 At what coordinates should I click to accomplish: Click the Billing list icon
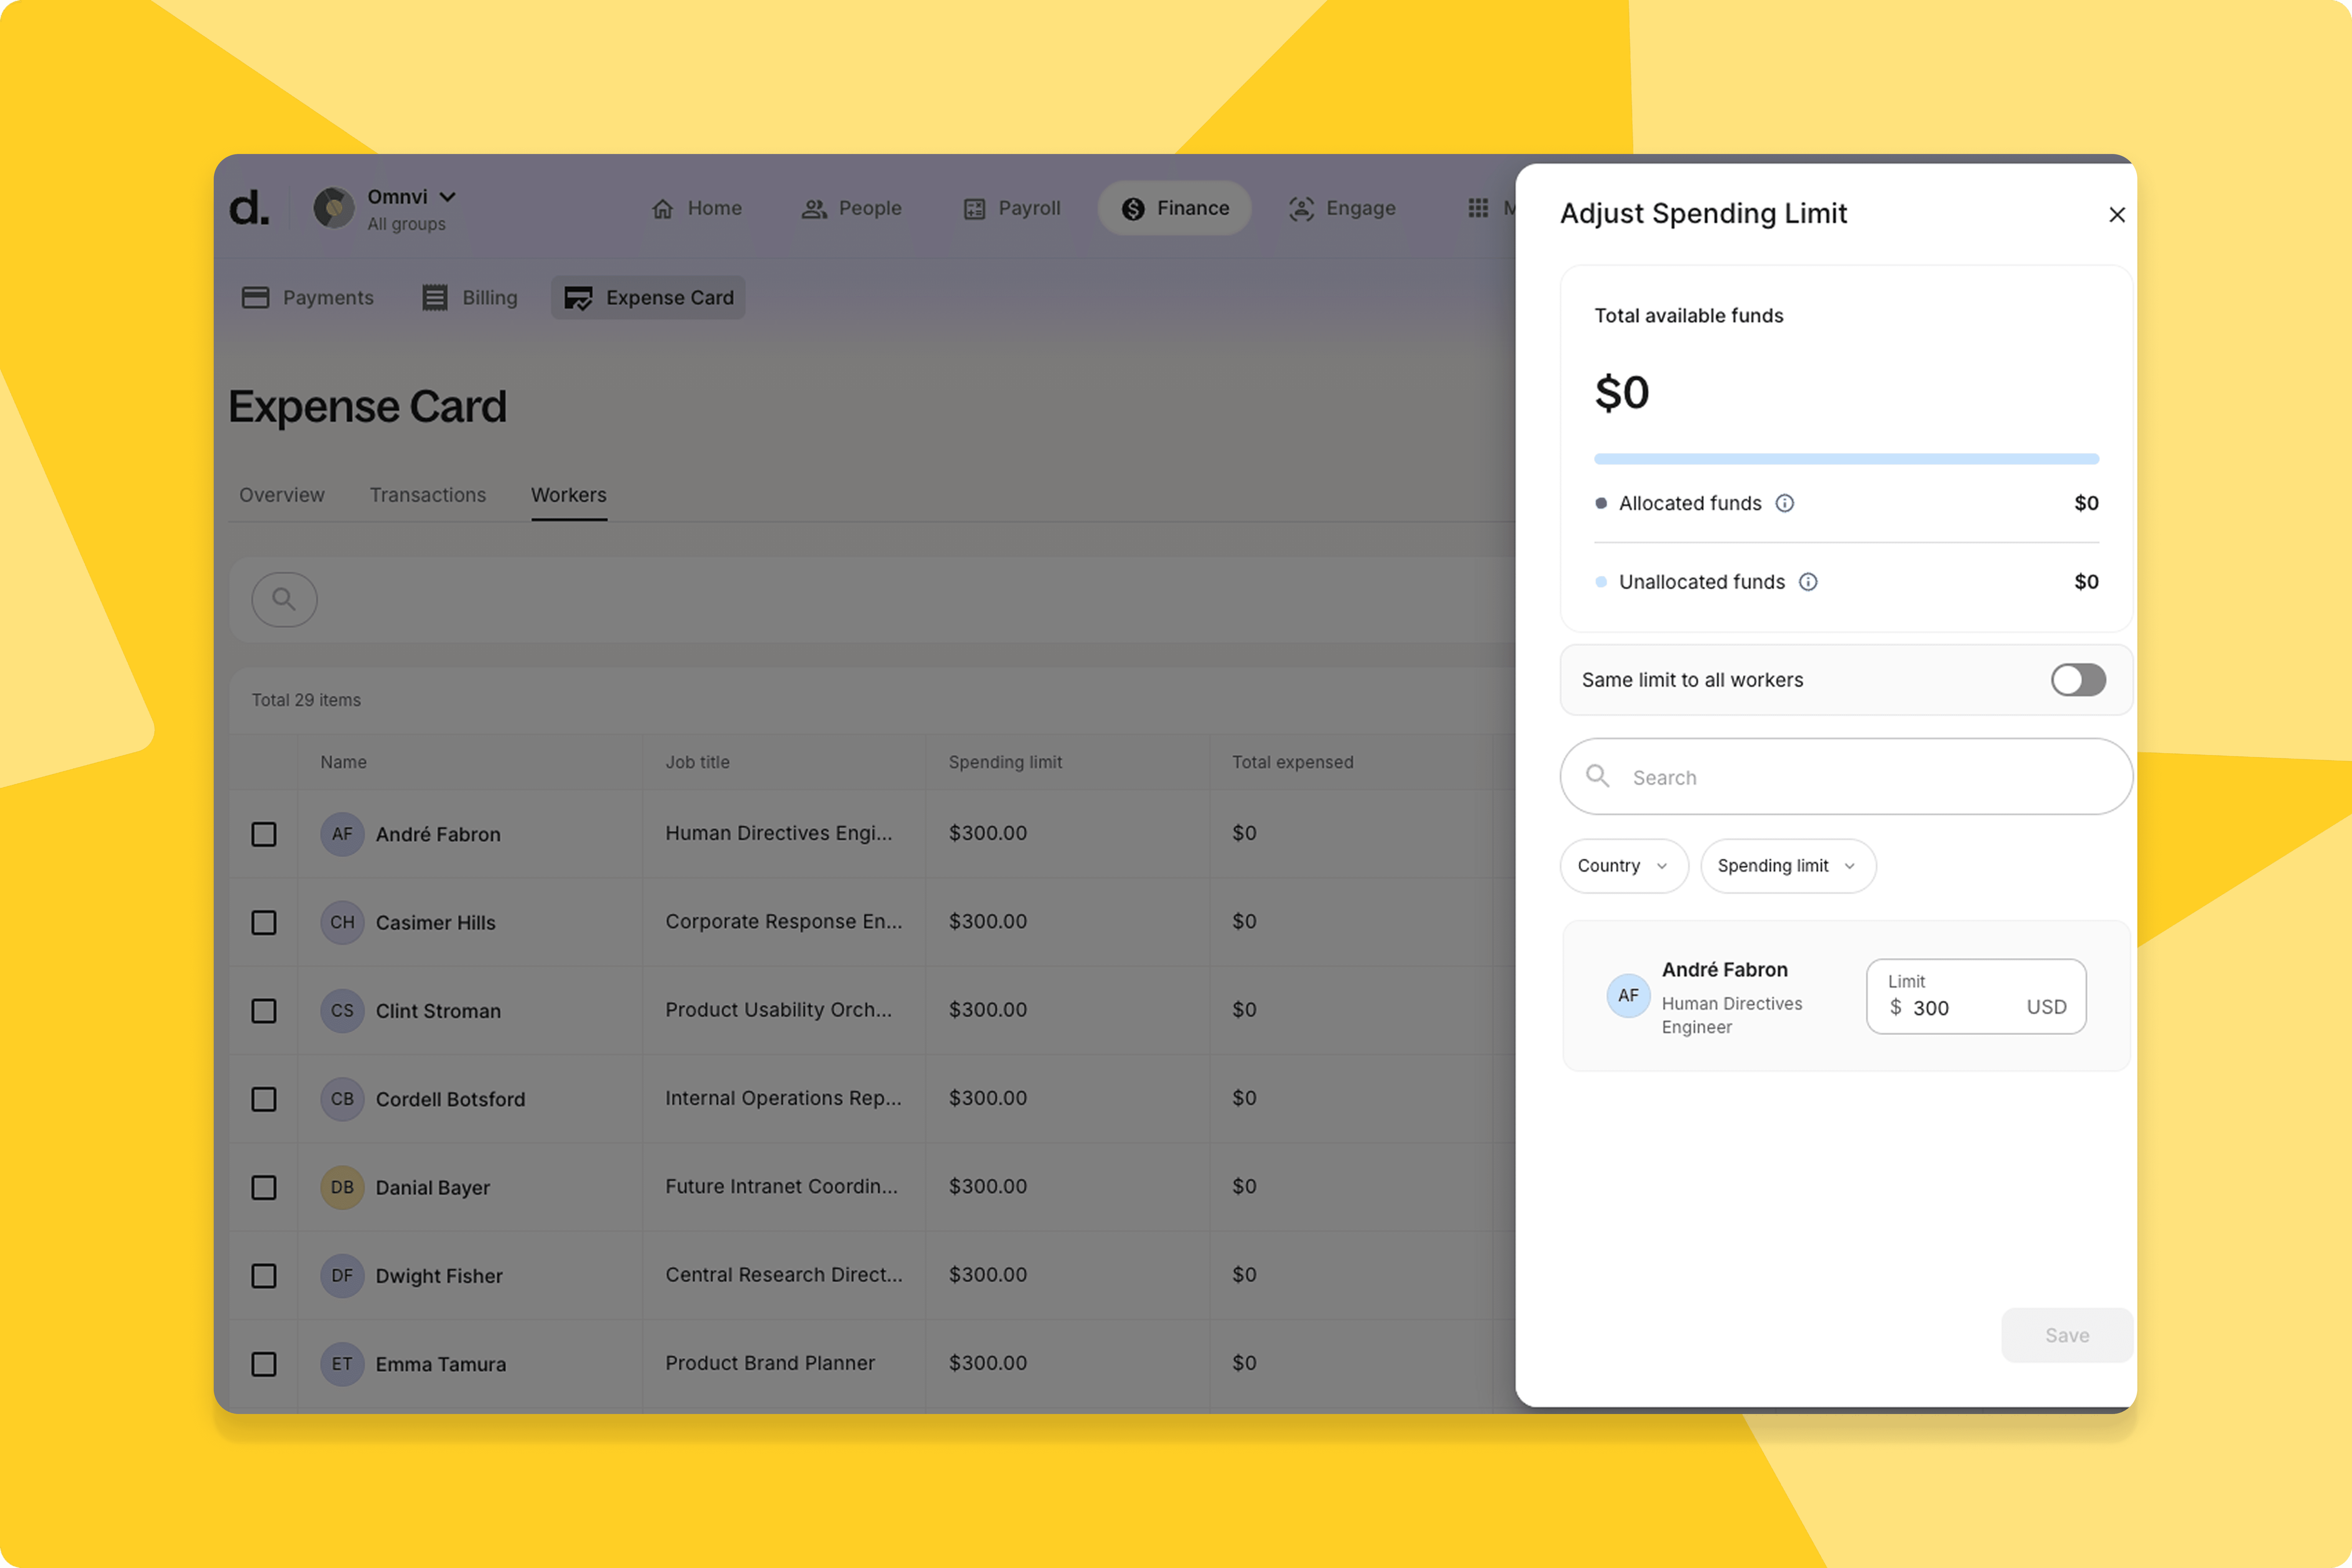435,297
